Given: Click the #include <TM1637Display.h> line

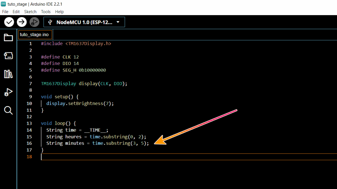Looking at the screenshot, I should click(x=76, y=44).
